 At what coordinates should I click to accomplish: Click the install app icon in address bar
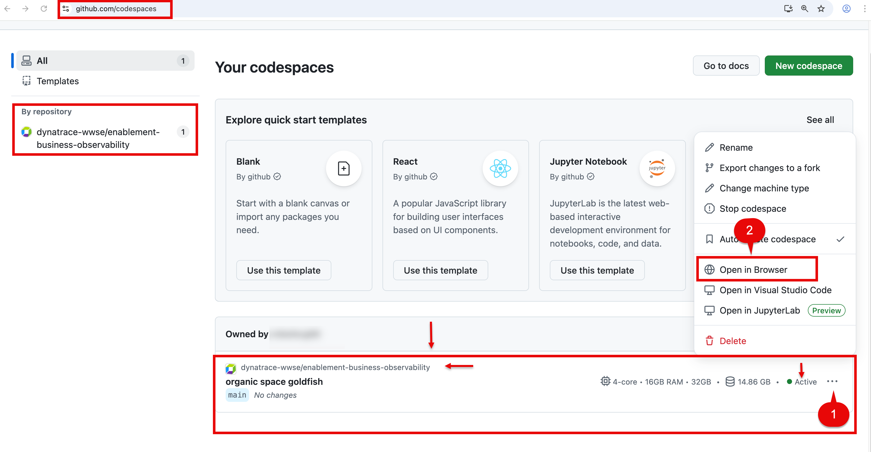(x=788, y=9)
